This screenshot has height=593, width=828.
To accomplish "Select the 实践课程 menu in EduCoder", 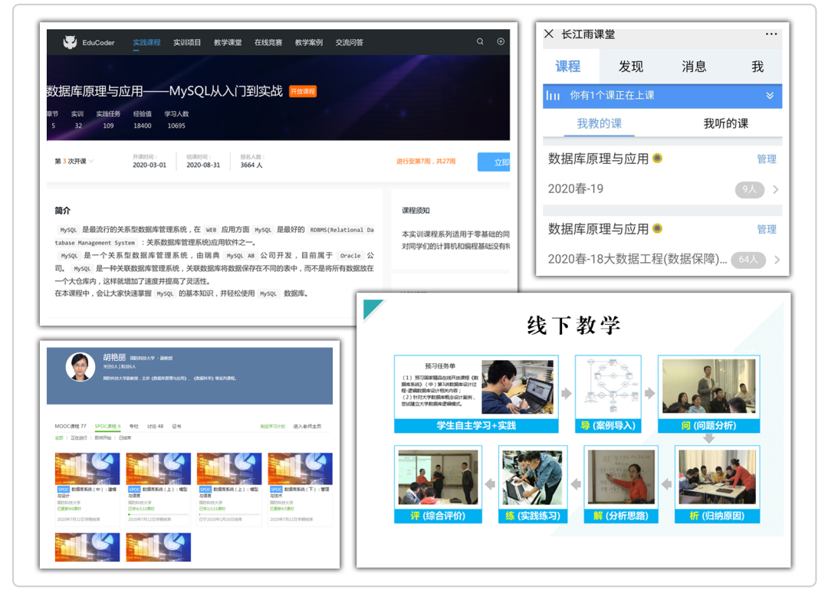I will (x=146, y=42).
